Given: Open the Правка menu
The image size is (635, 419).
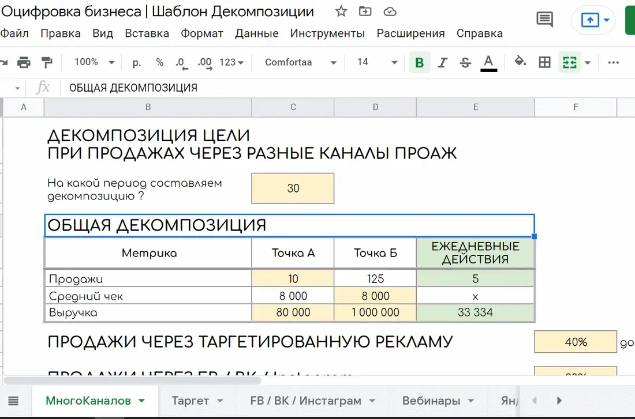Looking at the screenshot, I should 61,33.
